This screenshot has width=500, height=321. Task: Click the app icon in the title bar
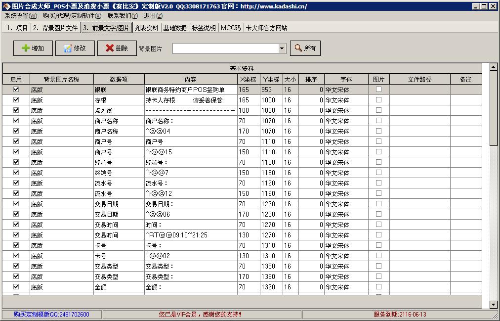(x=6, y=6)
